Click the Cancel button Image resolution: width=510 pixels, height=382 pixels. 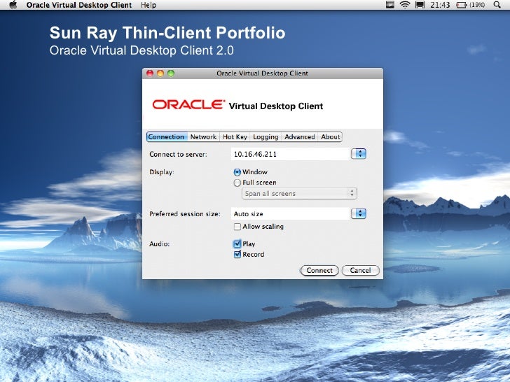[x=360, y=270]
